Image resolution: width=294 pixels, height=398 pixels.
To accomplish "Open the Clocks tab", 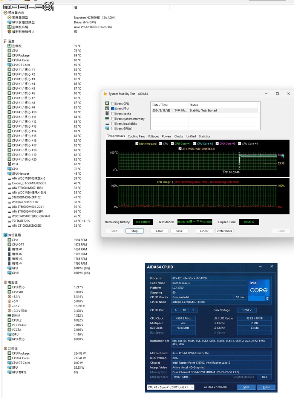I will [179, 136].
